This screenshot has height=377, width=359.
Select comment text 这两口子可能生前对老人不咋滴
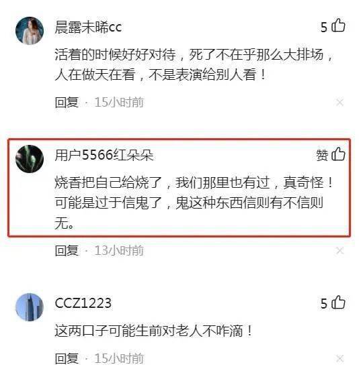point(154,331)
